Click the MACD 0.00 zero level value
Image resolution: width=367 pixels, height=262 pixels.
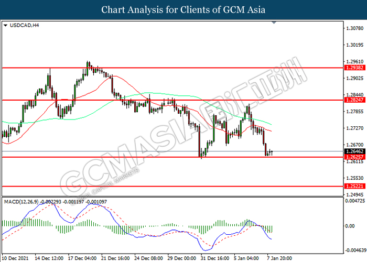coord(350,226)
